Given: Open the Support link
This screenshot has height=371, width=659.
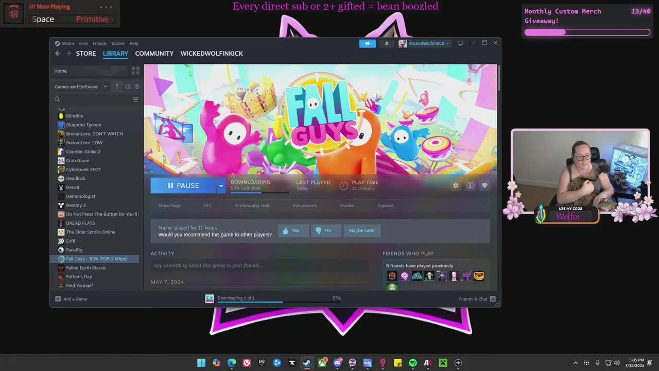Looking at the screenshot, I should [386, 206].
